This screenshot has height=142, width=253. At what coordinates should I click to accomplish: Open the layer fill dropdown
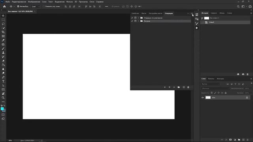pos(247,93)
